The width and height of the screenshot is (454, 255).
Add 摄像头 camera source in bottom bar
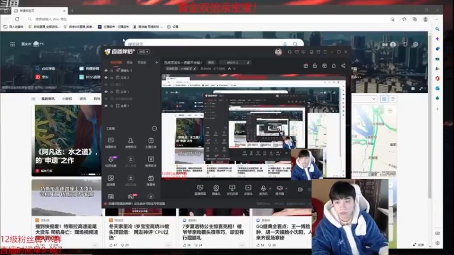[x=216, y=190]
